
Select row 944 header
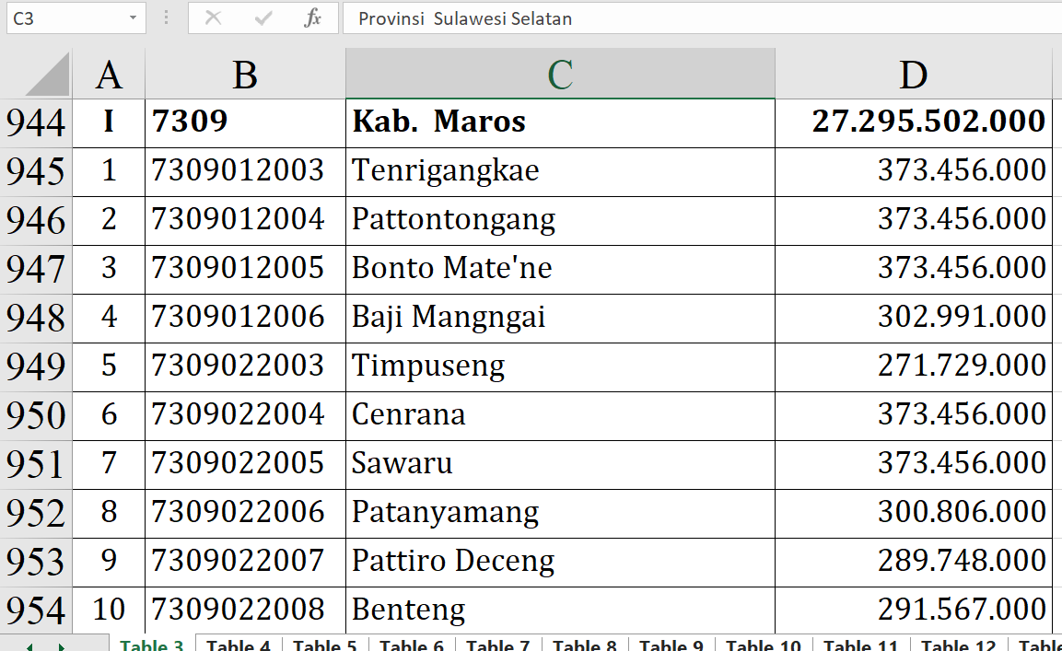click(x=36, y=122)
